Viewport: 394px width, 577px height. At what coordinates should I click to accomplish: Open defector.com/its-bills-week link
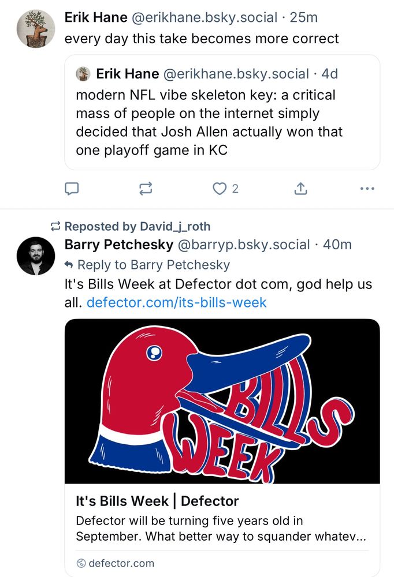[x=176, y=302]
